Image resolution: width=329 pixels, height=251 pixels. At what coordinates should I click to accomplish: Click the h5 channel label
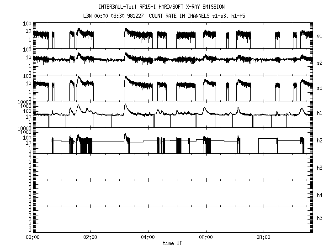pos(320,218)
